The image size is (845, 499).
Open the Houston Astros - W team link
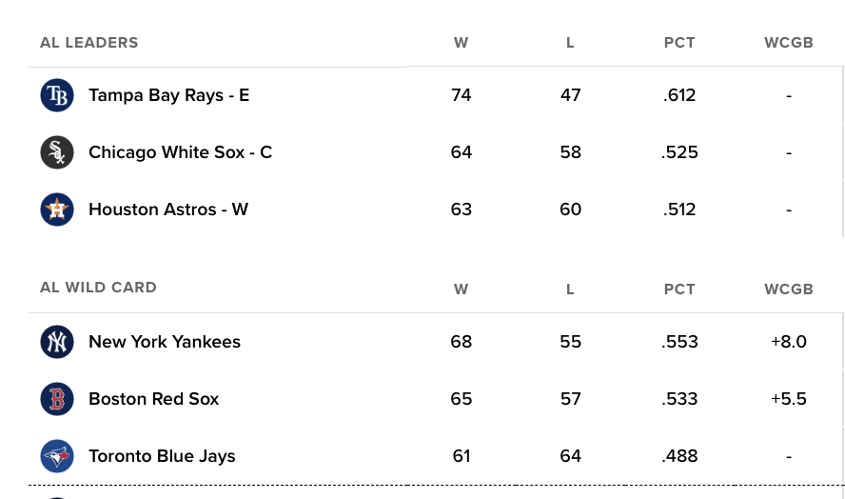(x=168, y=210)
